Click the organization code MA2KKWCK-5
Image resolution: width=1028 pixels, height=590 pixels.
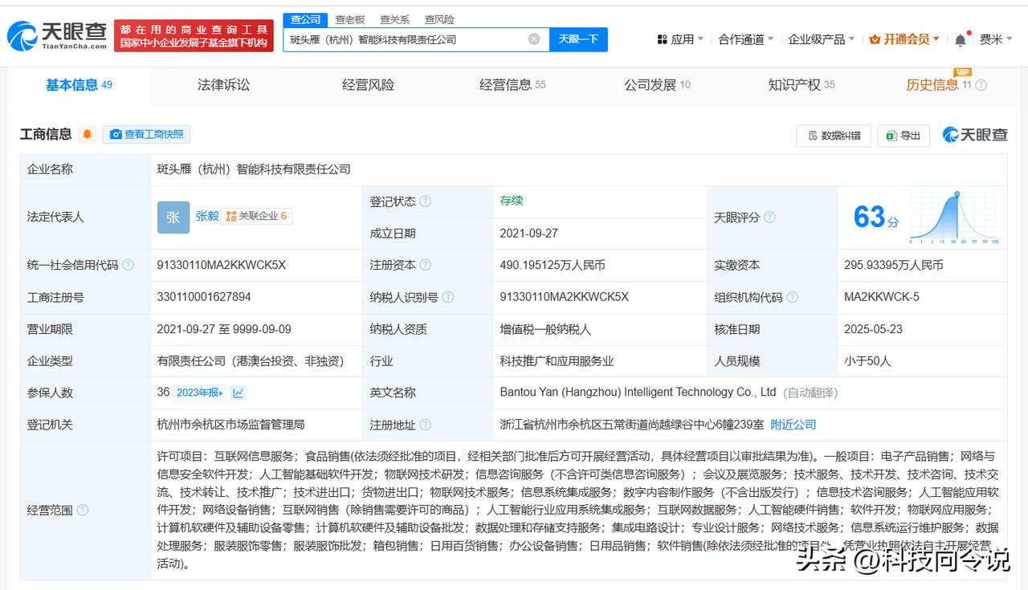coord(882,297)
